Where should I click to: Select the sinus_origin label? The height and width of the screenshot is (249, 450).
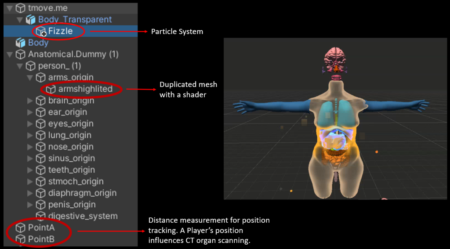(72, 159)
